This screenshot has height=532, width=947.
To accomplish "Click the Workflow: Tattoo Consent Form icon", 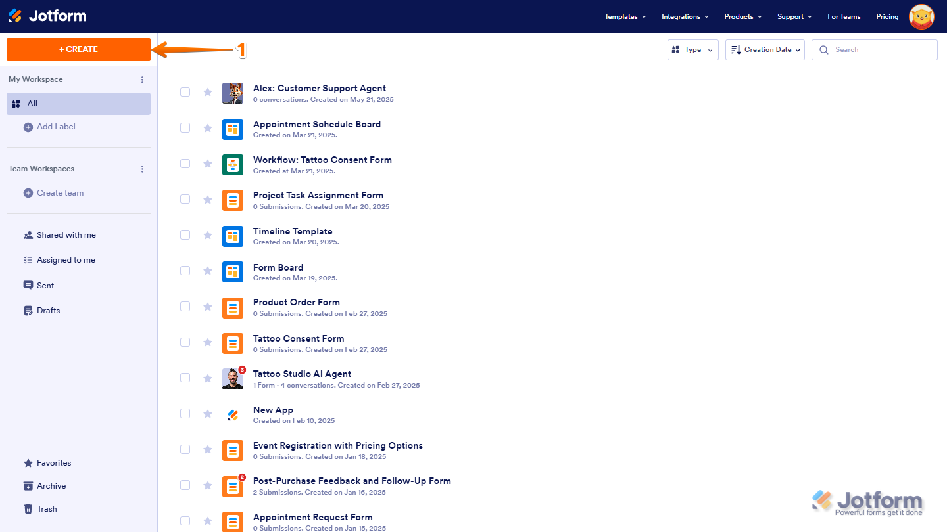I will pos(233,165).
